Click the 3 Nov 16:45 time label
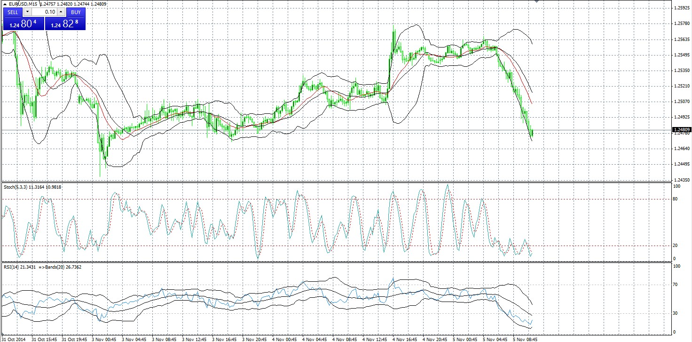 click(224, 339)
